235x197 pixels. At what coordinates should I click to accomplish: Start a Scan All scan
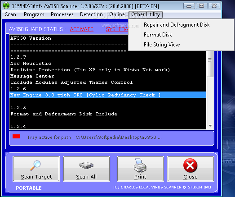(x=86, y=169)
